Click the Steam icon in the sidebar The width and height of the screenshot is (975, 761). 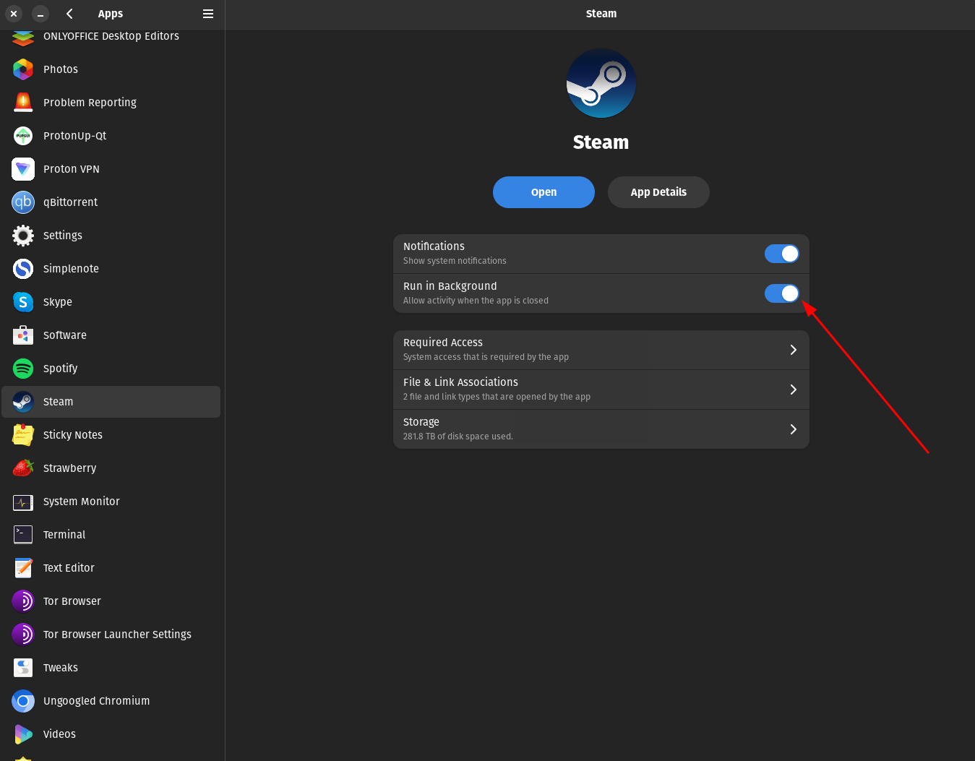[23, 402]
